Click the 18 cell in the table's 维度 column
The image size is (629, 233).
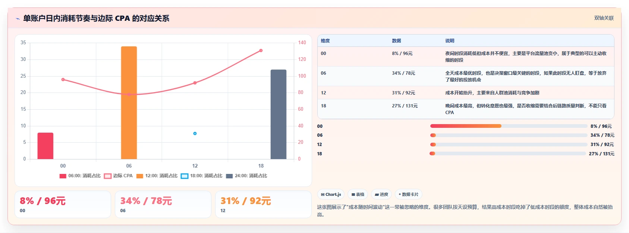point(323,106)
